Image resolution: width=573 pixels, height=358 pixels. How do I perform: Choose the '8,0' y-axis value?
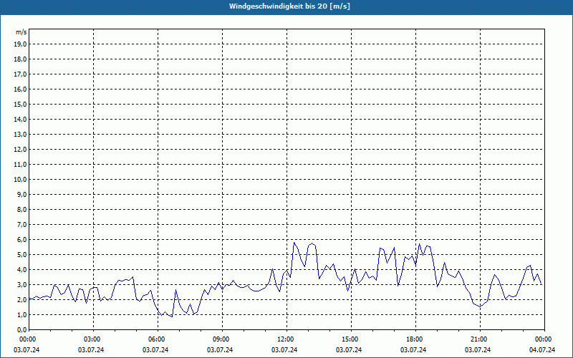22,209
